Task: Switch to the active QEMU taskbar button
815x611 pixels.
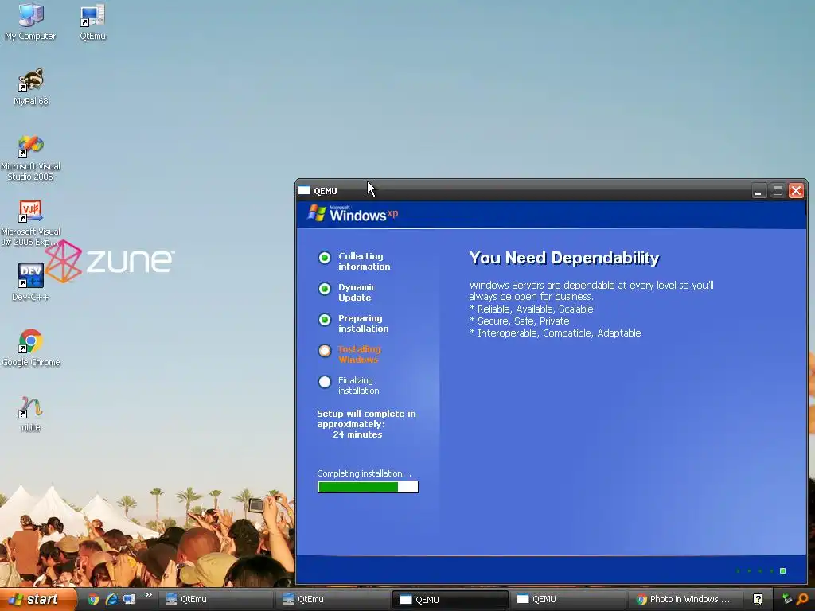Action: pos(449,600)
